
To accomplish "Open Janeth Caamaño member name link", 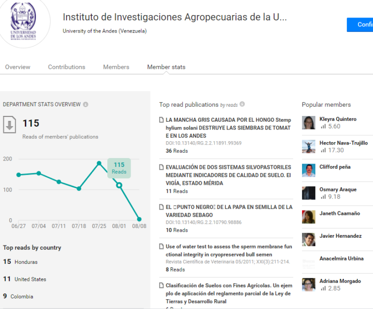I will click(x=339, y=213).
